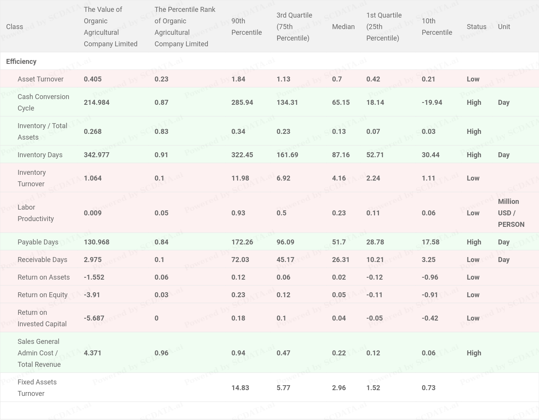The height and width of the screenshot is (420, 539).
Task: Click 10th percentile value 0.73
Action: [x=428, y=387]
